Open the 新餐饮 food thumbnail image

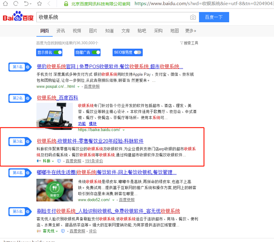pyautogui.click(x=55, y=190)
